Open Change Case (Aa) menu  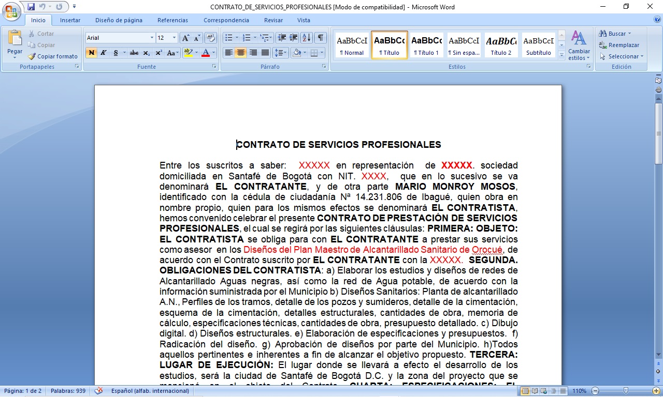coord(172,53)
